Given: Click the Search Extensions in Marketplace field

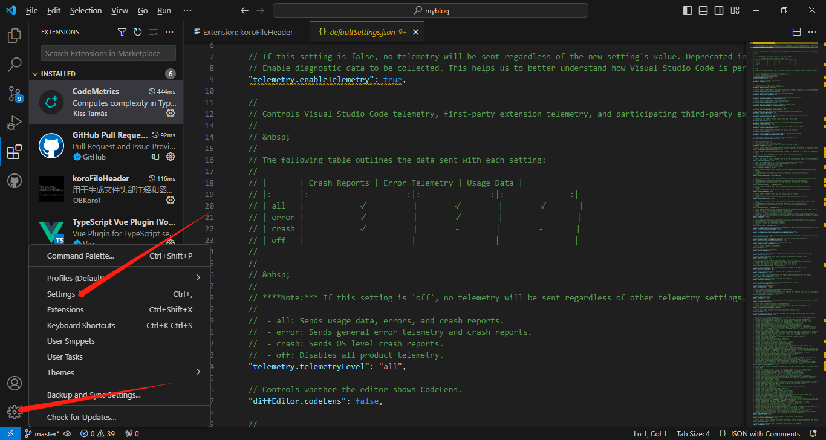Looking at the screenshot, I should point(108,53).
